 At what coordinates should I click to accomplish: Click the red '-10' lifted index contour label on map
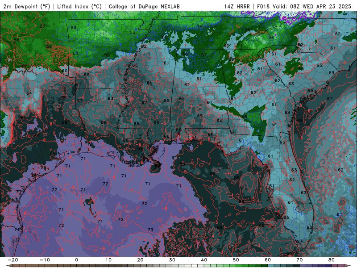(x=27, y=137)
